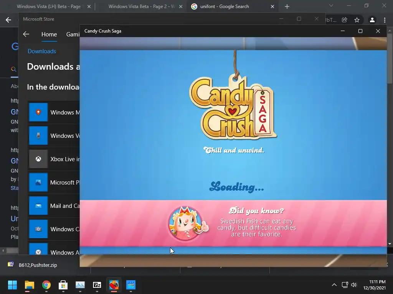This screenshot has height=294, width=393.
Task: Close Windows Vista Beta Page 2 tab
Action: 181,7
